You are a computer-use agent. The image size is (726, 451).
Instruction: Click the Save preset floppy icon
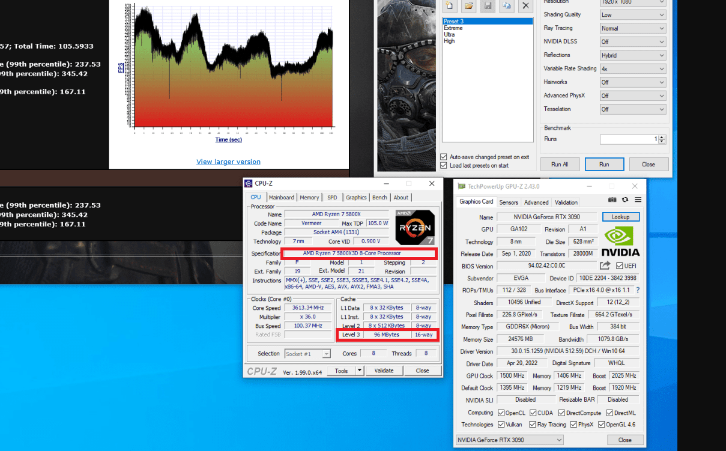488,6
